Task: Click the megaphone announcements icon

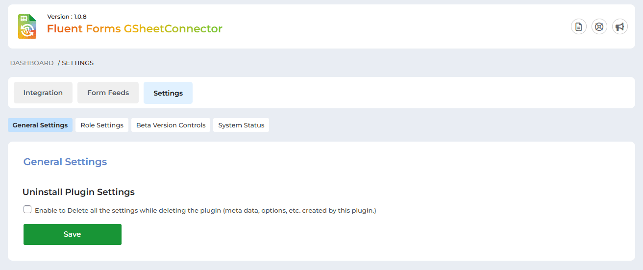Action: coord(620,27)
